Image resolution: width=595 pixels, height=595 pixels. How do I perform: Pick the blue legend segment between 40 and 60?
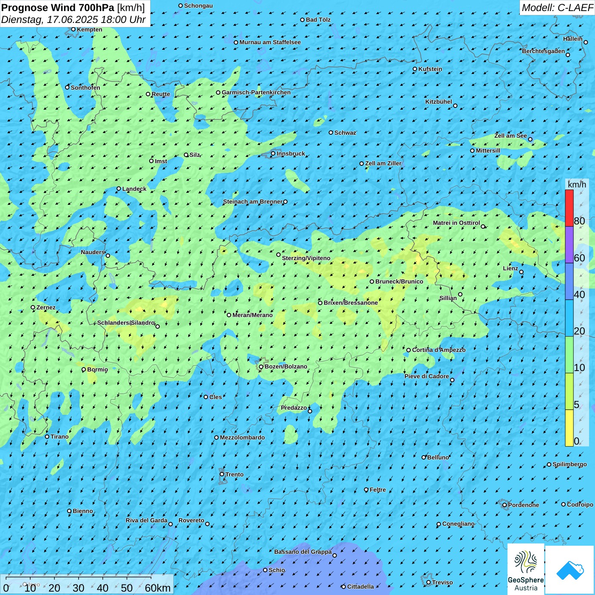pos(569,281)
